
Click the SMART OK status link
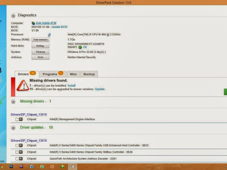pyautogui.click(x=85, y=47)
